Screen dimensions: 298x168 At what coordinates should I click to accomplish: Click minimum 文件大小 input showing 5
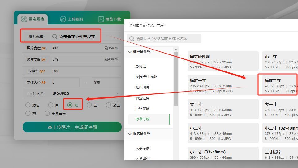point(64,82)
